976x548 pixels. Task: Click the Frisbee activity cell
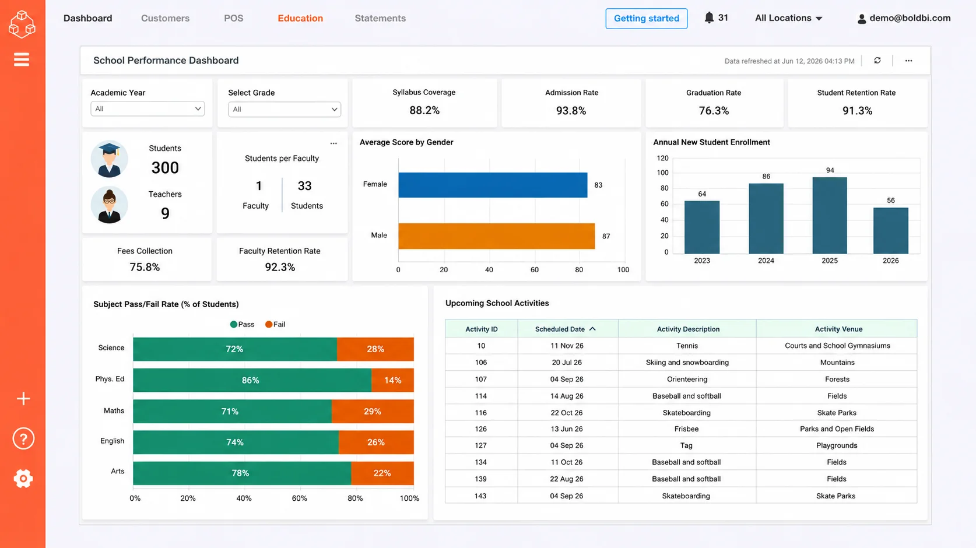(687, 429)
